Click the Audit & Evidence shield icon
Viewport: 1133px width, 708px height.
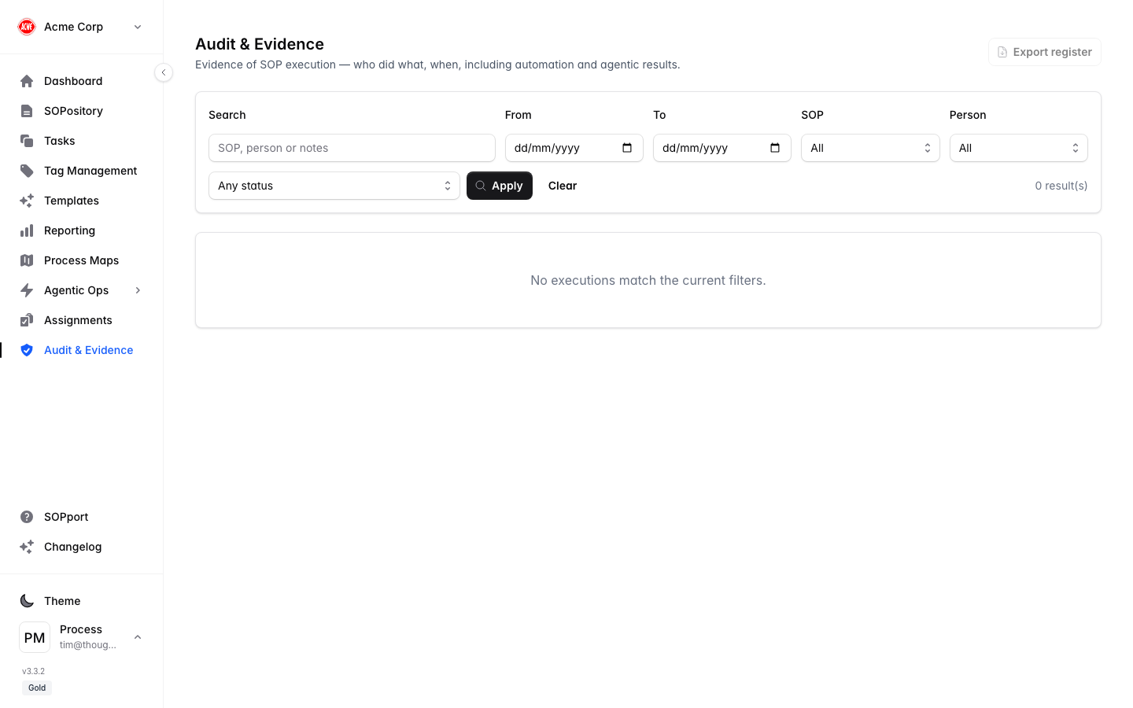pos(27,350)
